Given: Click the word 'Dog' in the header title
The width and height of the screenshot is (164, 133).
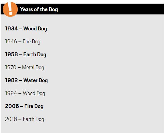Looking at the screenshot, I should (53, 10).
